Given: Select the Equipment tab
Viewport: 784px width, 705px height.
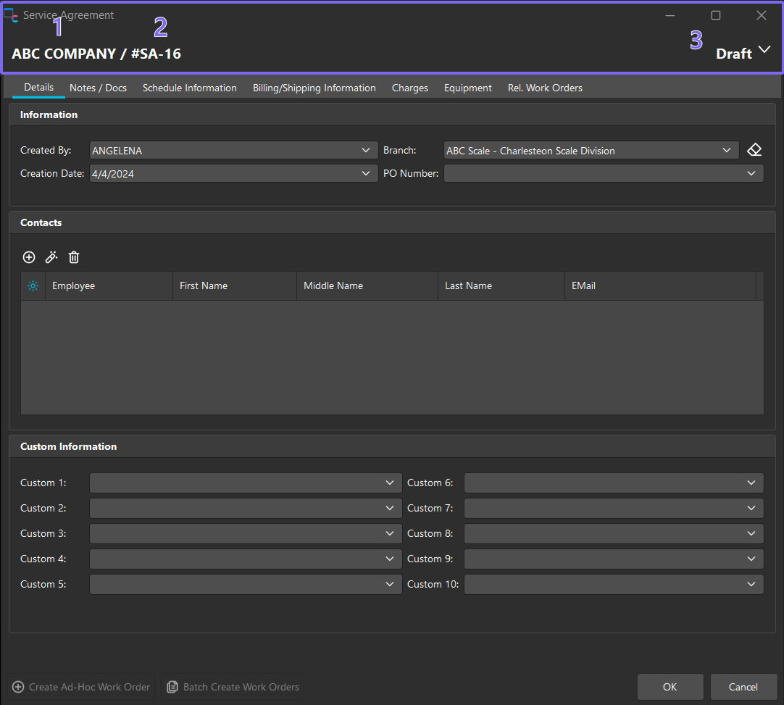Looking at the screenshot, I should coord(467,88).
